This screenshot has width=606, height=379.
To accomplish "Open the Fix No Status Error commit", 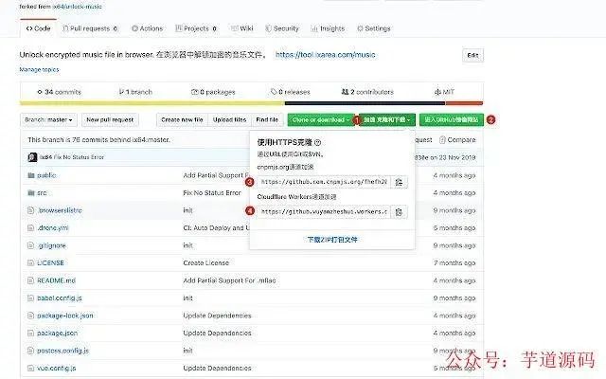I will (x=79, y=157).
